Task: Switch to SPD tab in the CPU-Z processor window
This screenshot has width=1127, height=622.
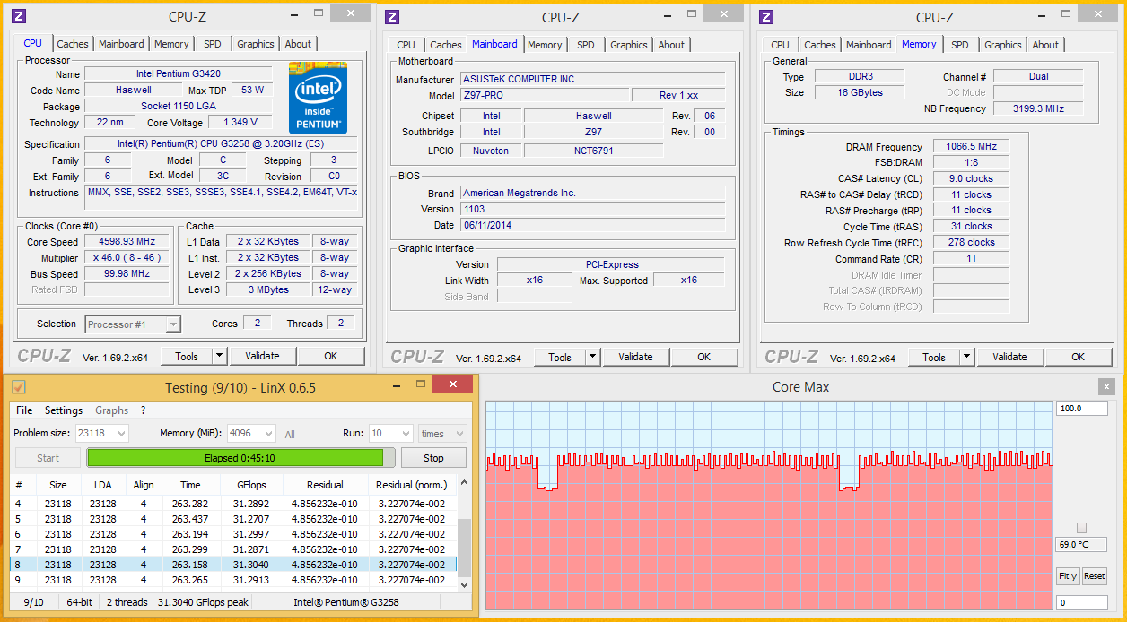Action: click(x=213, y=44)
